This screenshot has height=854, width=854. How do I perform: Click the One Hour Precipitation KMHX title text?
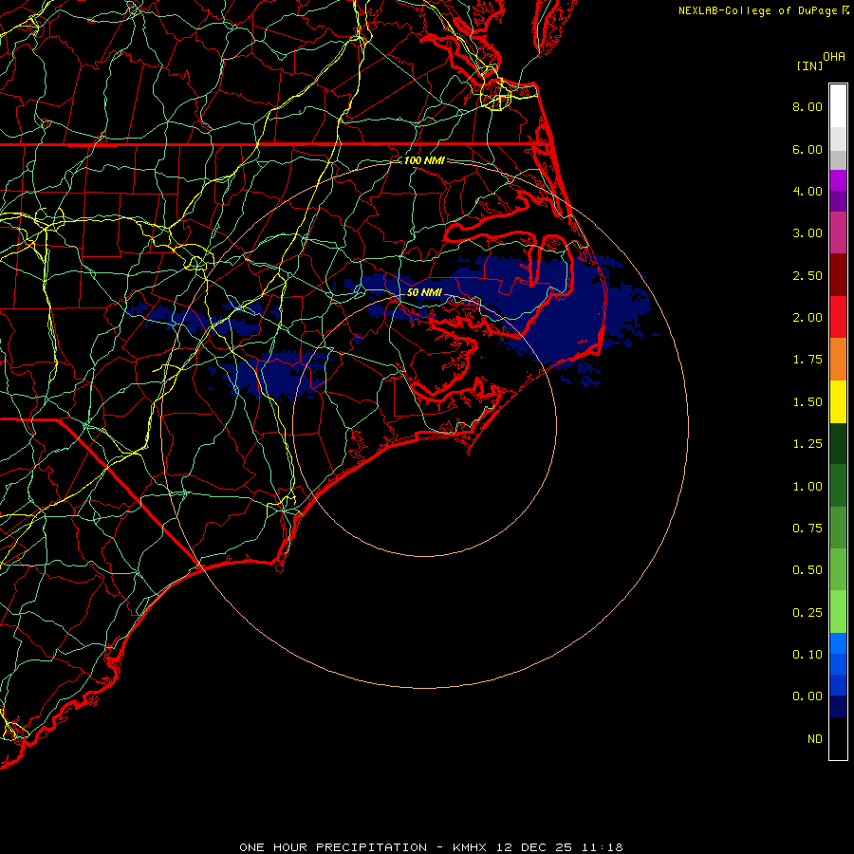(431, 847)
